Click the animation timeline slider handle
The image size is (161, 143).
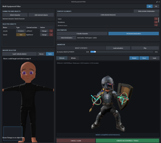[95, 52]
